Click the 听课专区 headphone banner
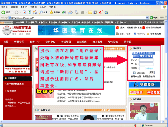 tap(144, 84)
